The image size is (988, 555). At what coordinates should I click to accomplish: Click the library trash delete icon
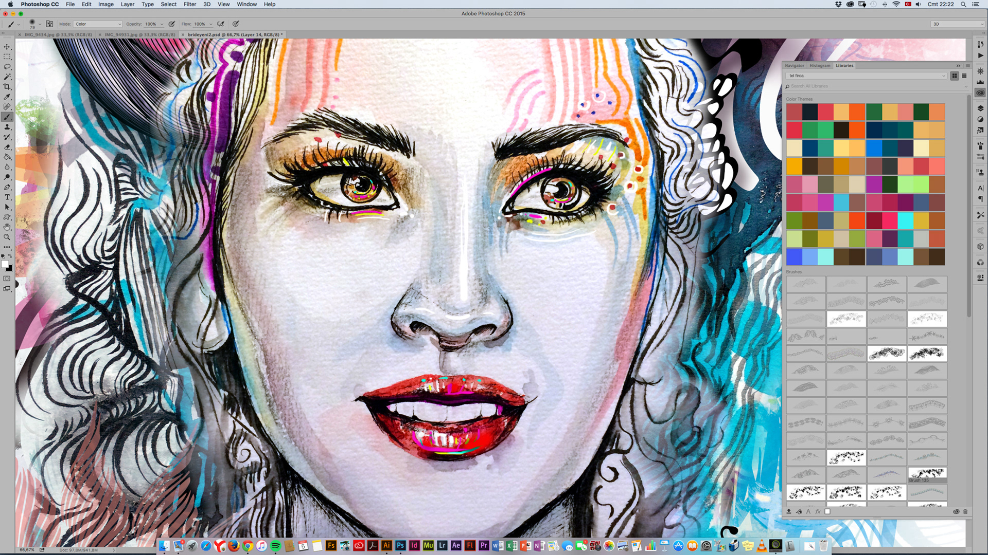click(965, 512)
